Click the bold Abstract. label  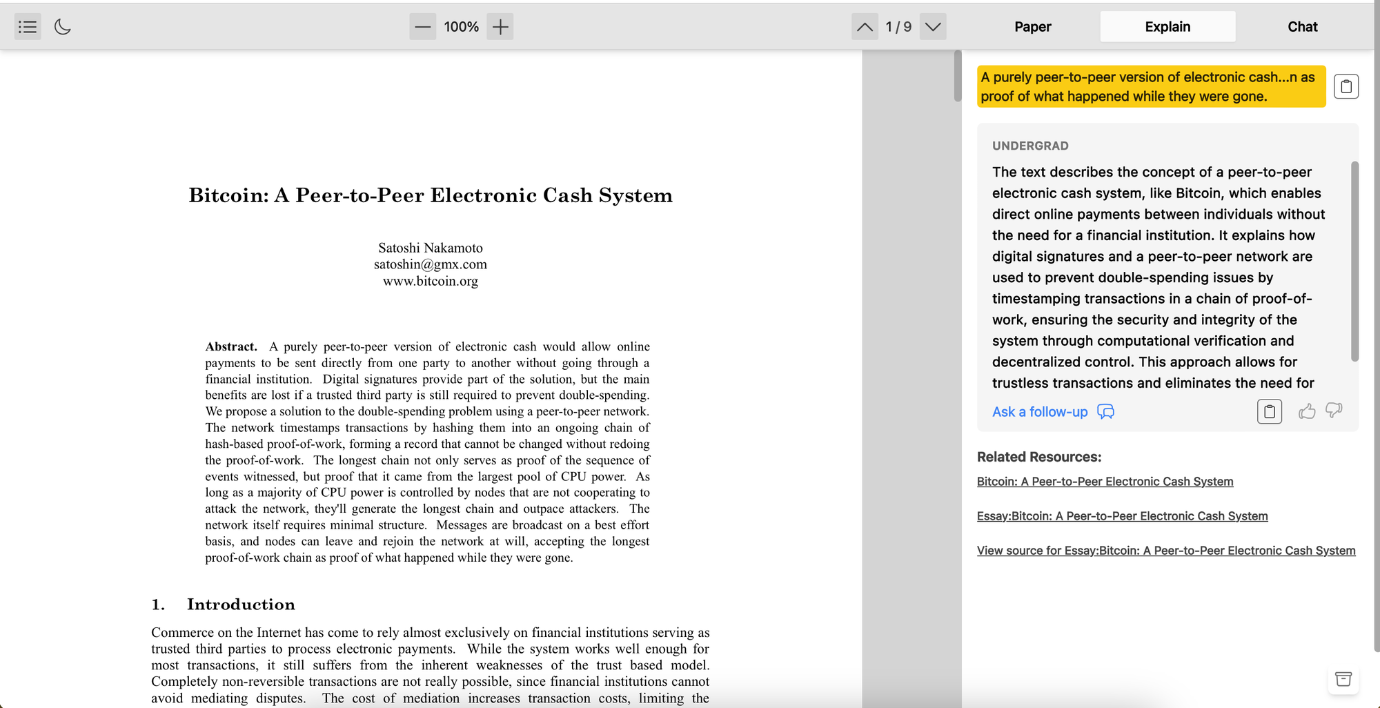[231, 346]
